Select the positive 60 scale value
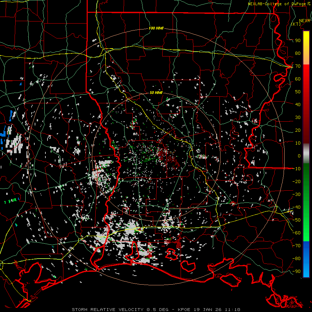 [298, 79]
